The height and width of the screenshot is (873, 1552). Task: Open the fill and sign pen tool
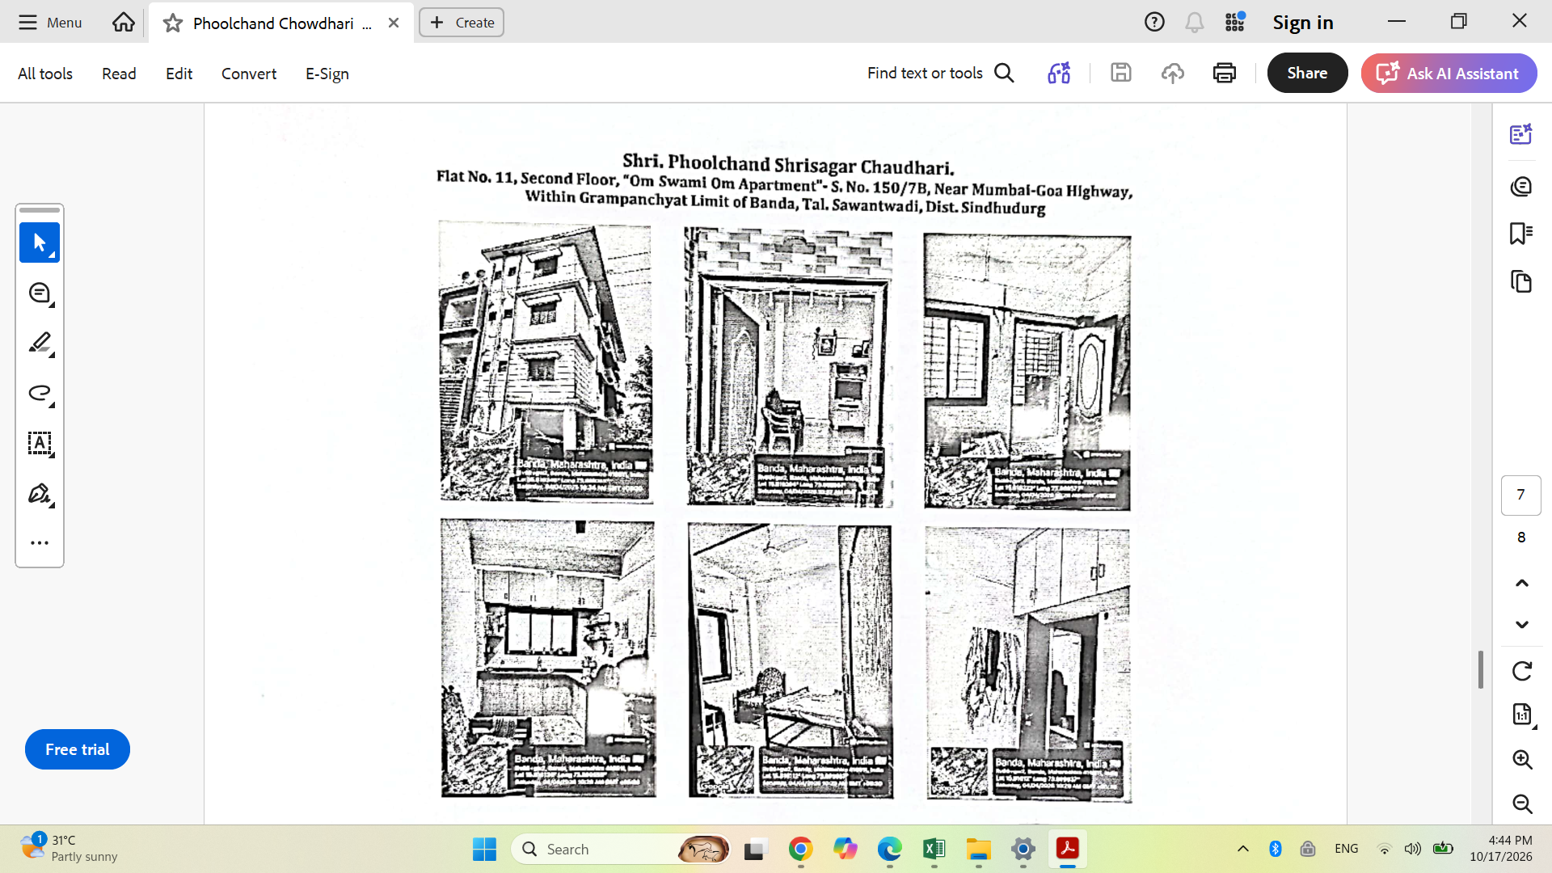pos(40,493)
